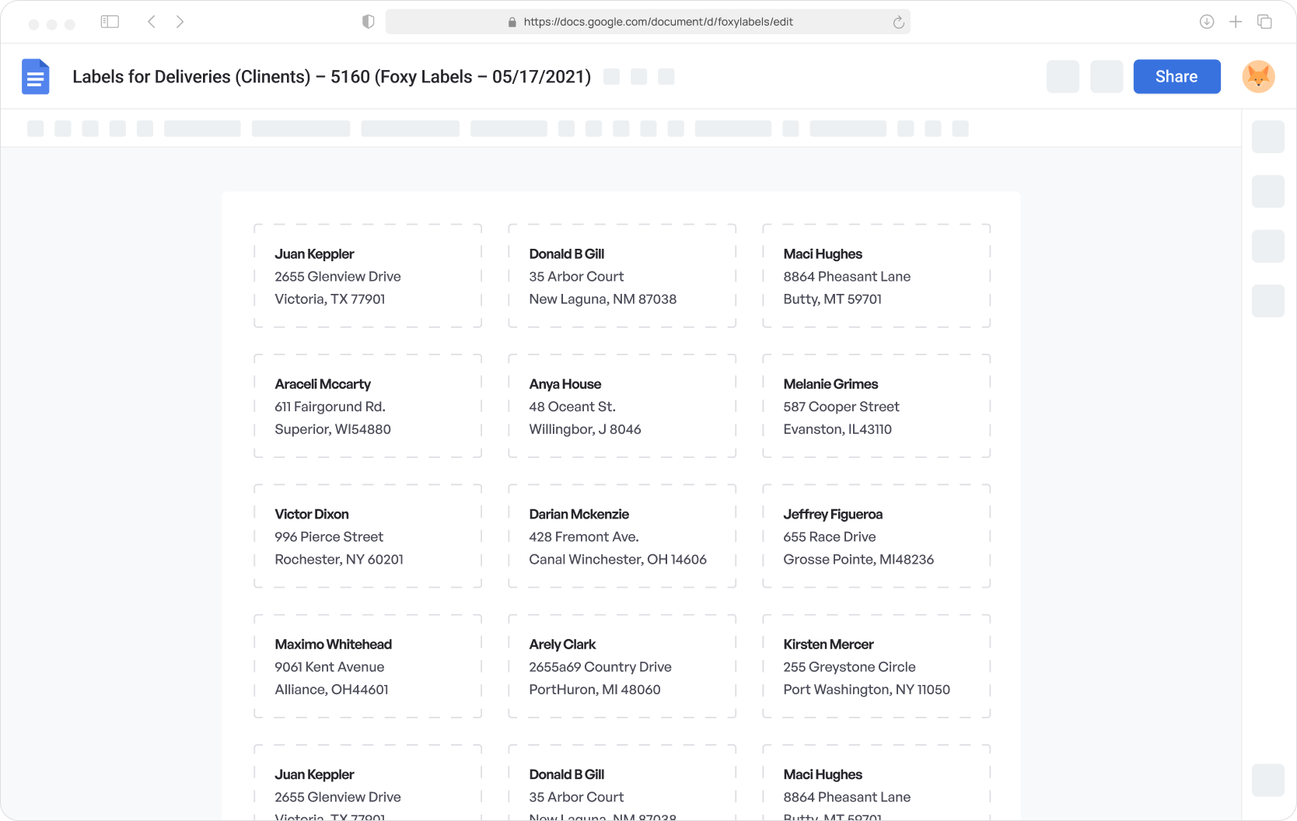Reload the current document page
The height and width of the screenshot is (821, 1297).
[x=897, y=22]
